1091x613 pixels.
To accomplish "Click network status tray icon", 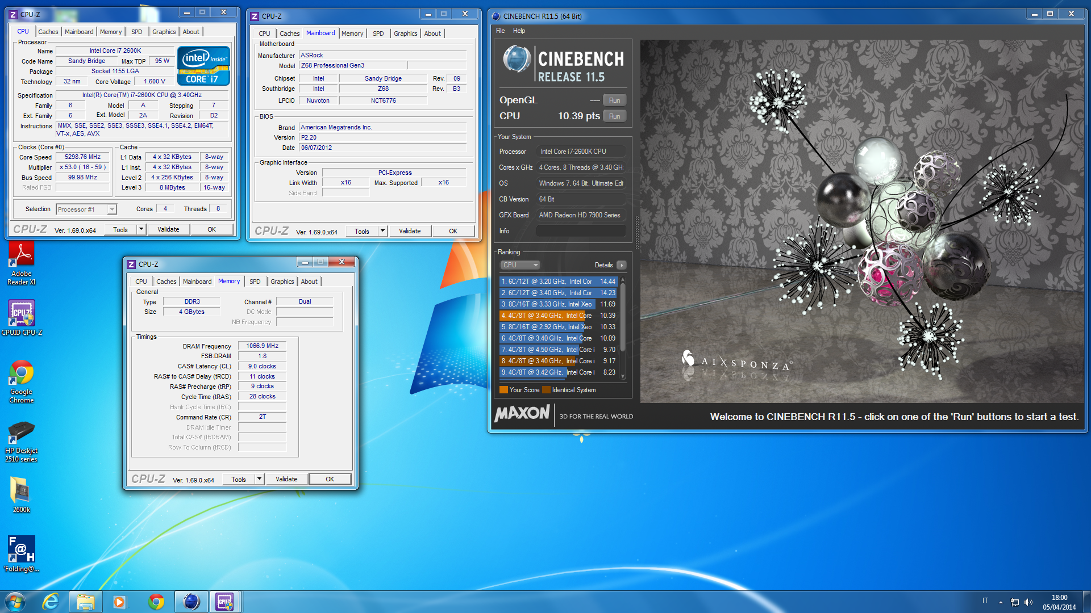I will click(1014, 602).
